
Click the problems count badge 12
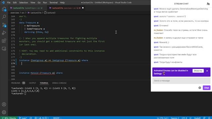coord(24,83)
